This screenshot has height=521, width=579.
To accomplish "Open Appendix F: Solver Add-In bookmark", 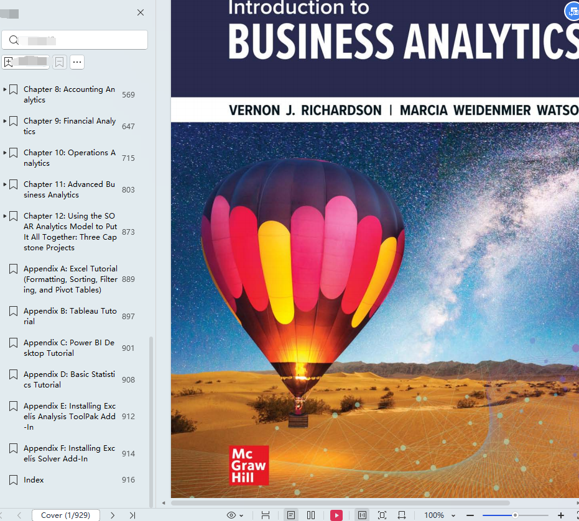I will tap(70, 453).
